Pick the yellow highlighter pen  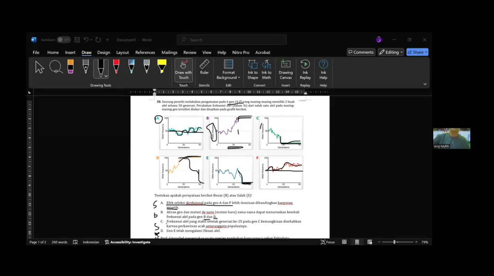coord(161,67)
